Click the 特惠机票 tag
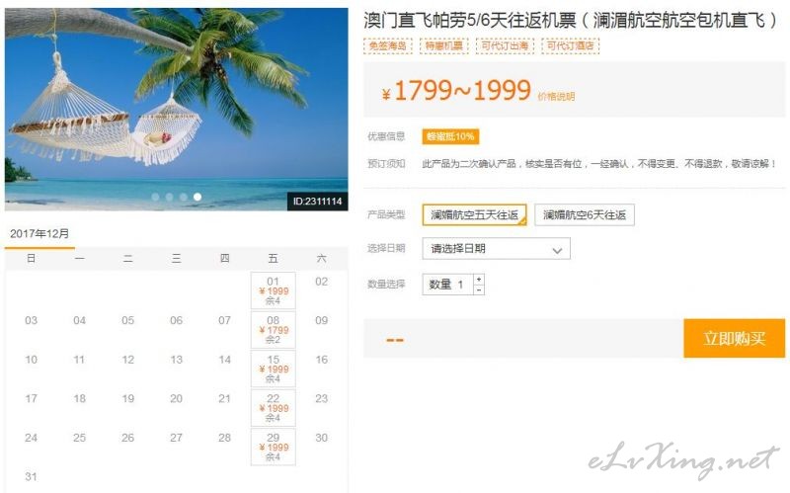Image resolution: width=790 pixels, height=493 pixels. [443, 45]
